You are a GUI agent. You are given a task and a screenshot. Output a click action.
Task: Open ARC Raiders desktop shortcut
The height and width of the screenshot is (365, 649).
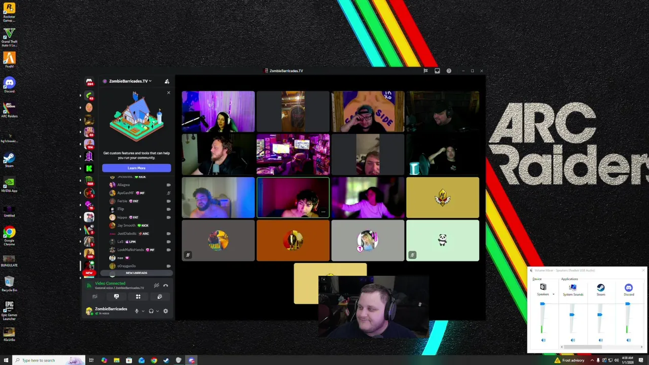(x=9, y=109)
